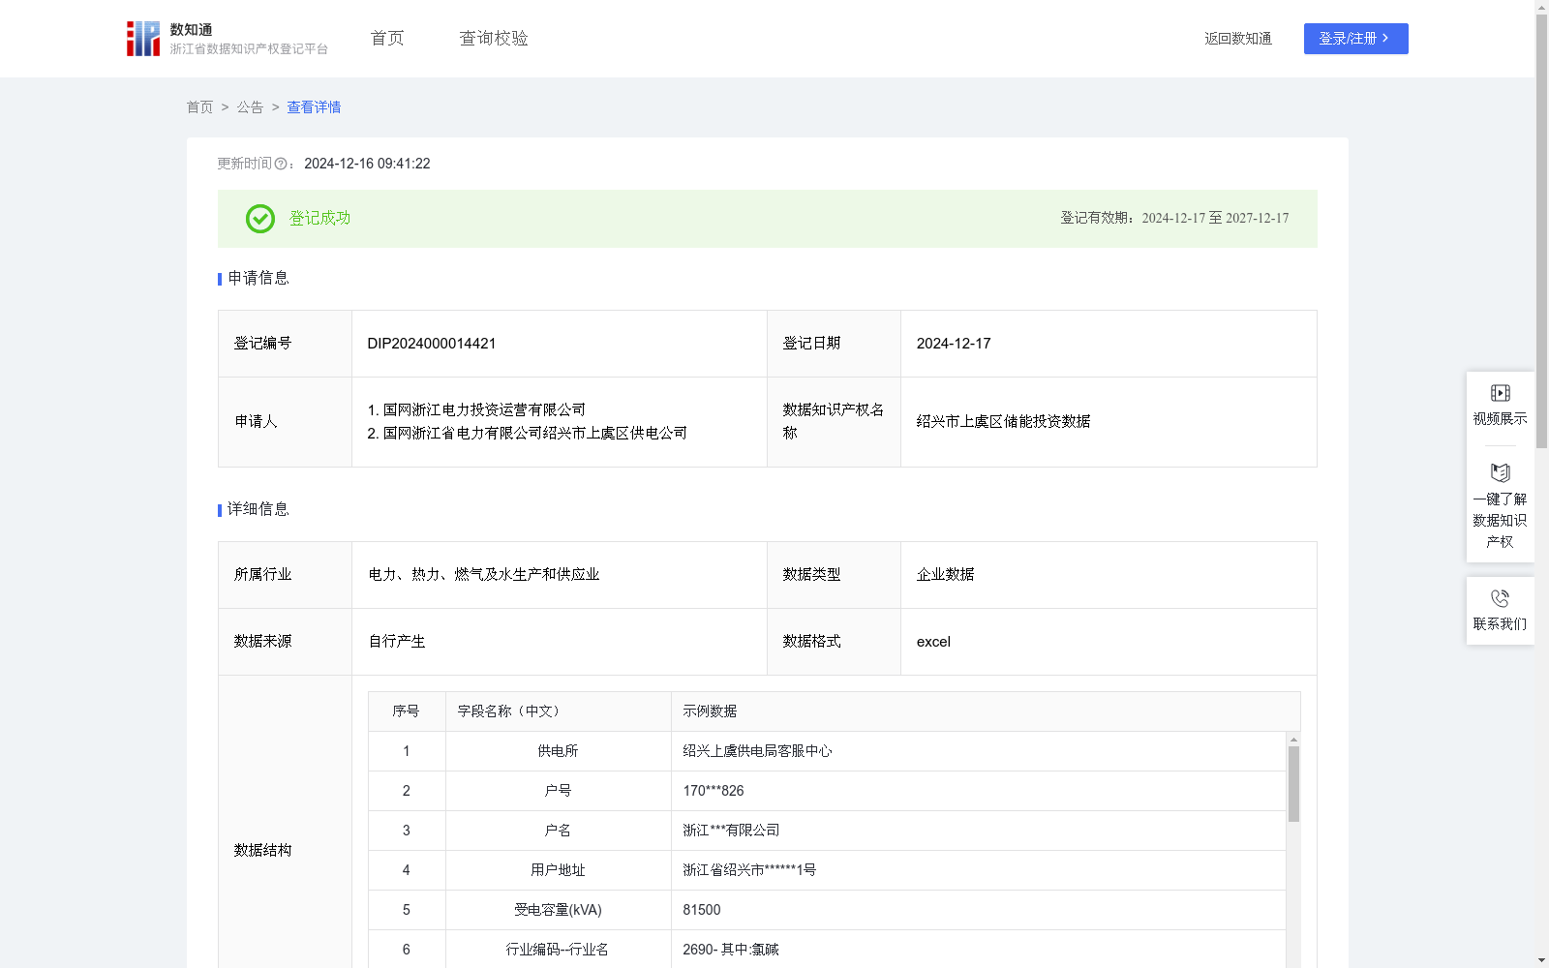Click the data format excel
The height and width of the screenshot is (968, 1549).
[933, 642]
